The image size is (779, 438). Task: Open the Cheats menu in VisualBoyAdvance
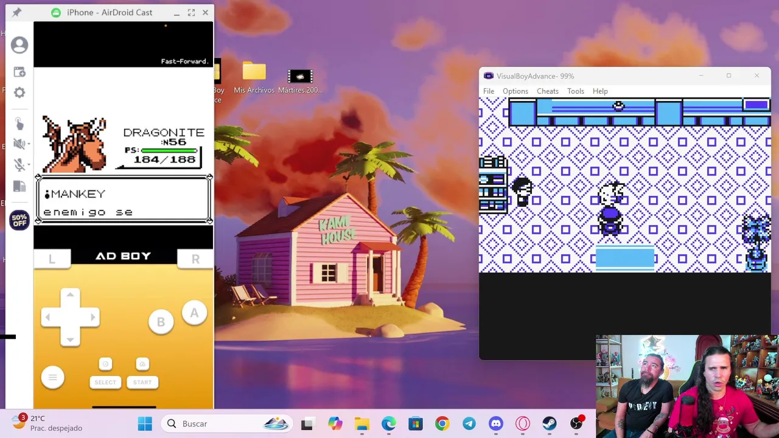tap(547, 91)
